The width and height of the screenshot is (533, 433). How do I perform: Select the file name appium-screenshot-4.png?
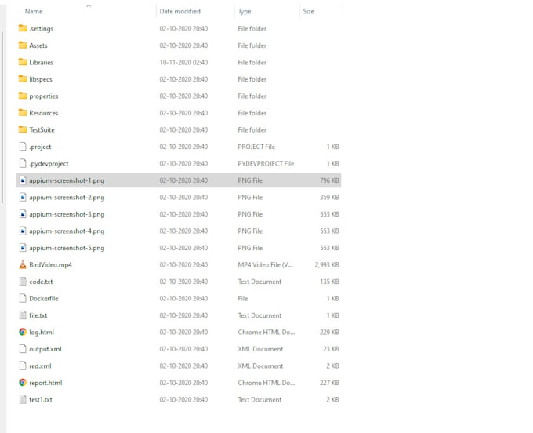pos(67,231)
